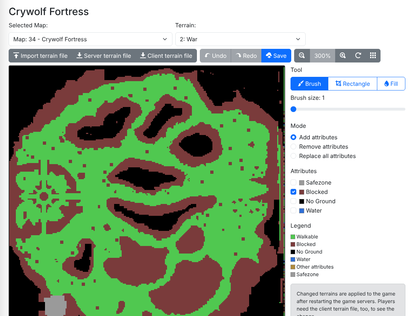Click the 'Legend' heading
The height and width of the screenshot is (316, 414).
click(301, 226)
